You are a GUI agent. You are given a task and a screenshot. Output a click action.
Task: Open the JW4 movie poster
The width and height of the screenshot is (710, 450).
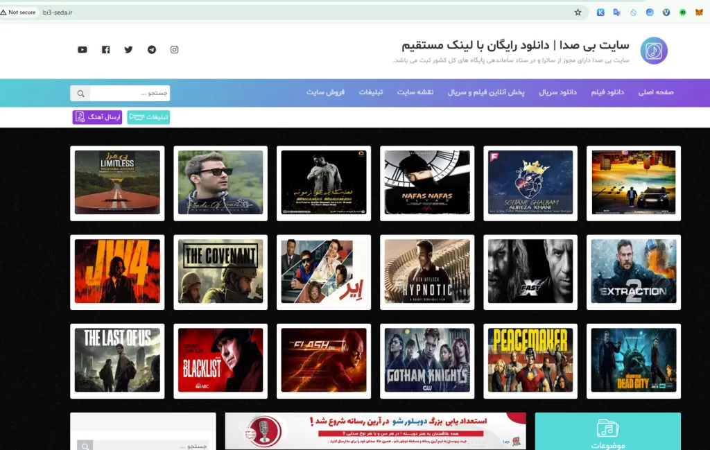[x=117, y=272]
